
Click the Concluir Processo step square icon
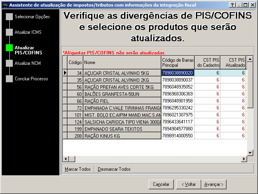(9, 79)
